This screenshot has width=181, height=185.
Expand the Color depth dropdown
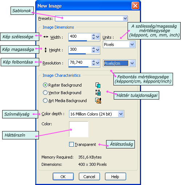click(x=121, y=114)
